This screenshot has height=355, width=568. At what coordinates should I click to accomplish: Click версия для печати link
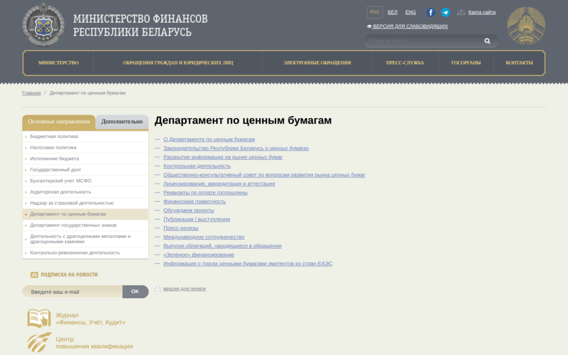[184, 288]
